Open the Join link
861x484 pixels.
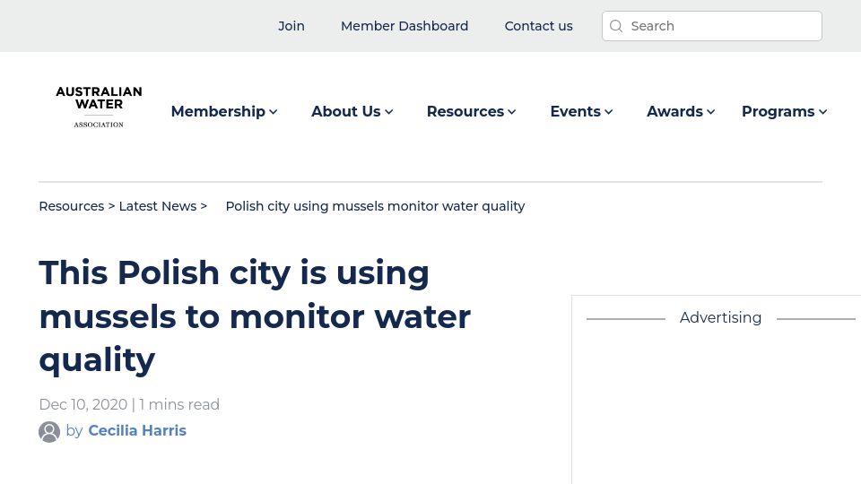[291, 26]
